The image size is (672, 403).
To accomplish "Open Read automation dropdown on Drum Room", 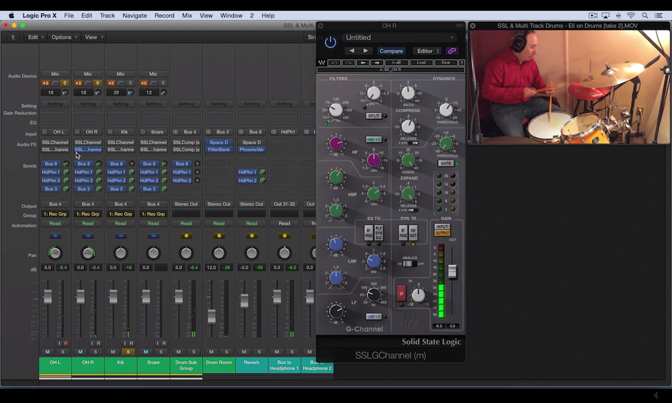I will point(219,224).
